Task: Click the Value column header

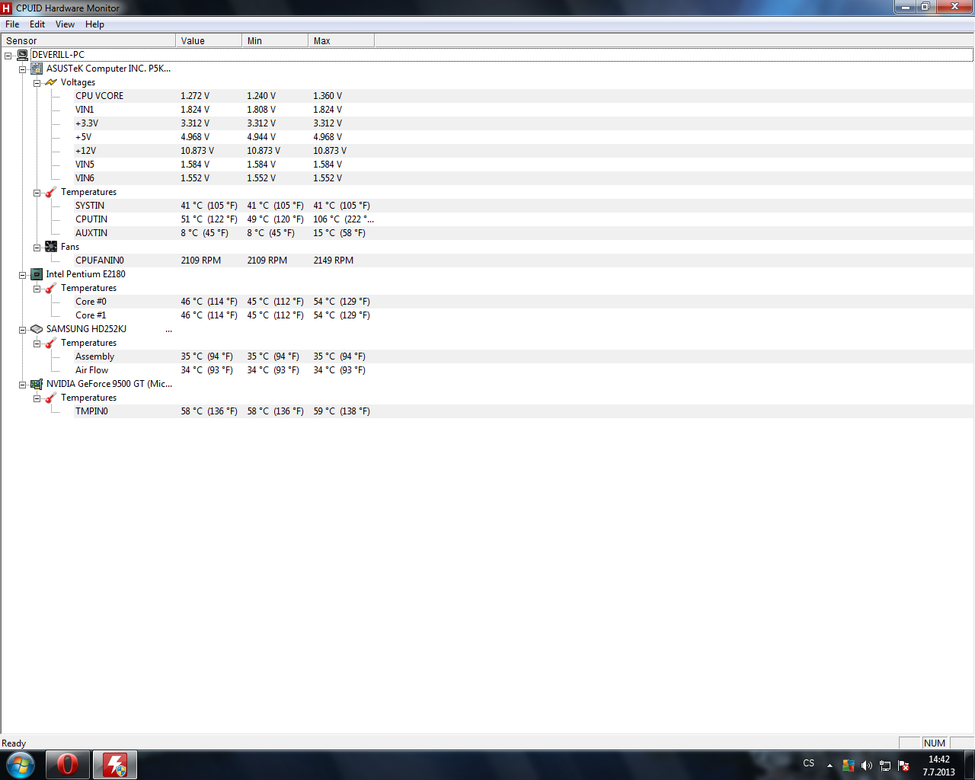Action: pos(209,40)
